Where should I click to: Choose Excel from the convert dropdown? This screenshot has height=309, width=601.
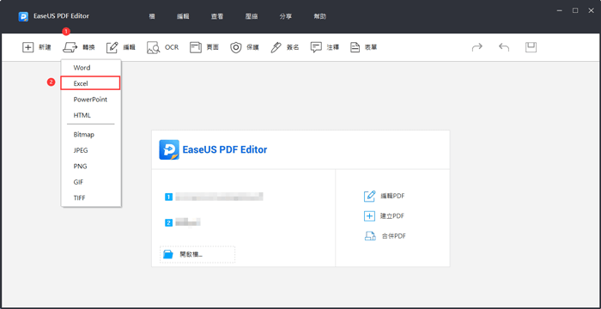coord(90,83)
